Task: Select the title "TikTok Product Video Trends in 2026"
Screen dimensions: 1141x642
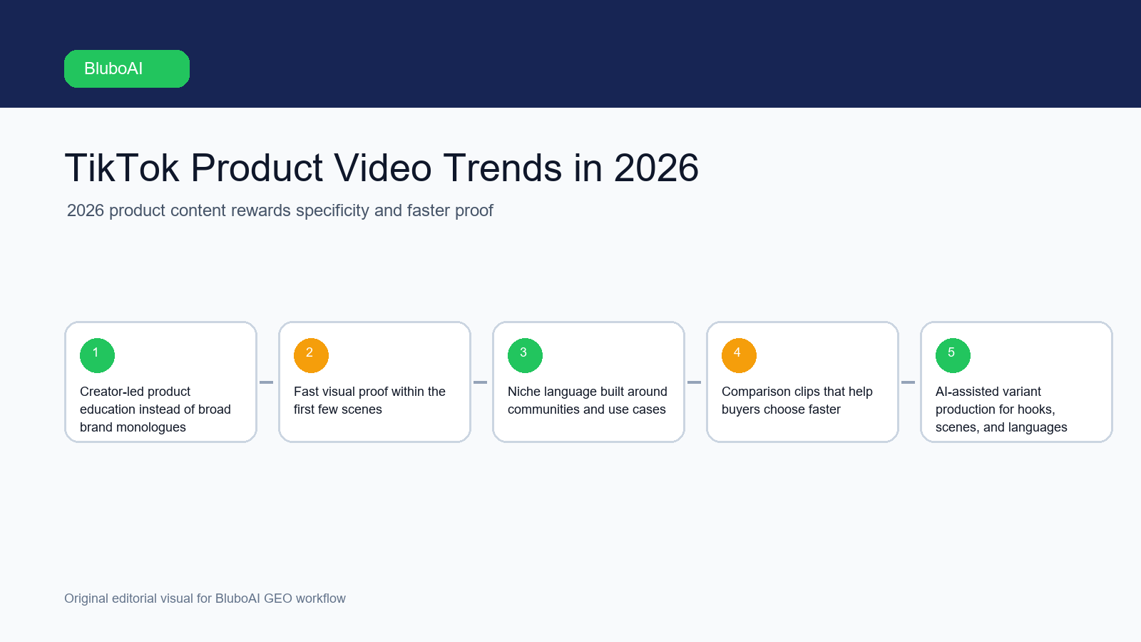Action: pyautogui.click(x=382, y=168)
